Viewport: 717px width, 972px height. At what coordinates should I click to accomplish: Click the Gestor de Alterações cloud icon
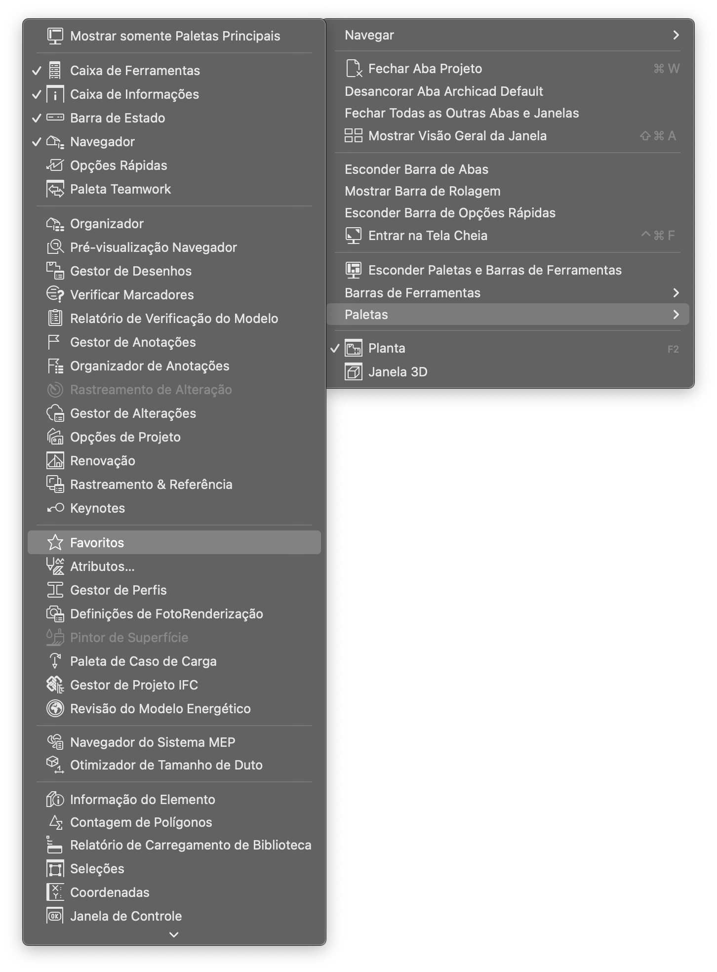[55, 413]
